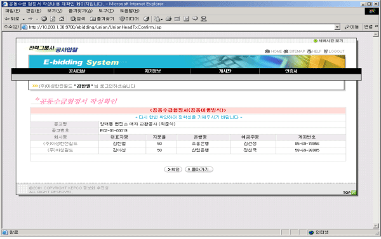Image resolution: width=381 pixels, height=239 pixels.
Task: Open the Favorites (즐겨찾기) toolbar button
Action: 102,18
